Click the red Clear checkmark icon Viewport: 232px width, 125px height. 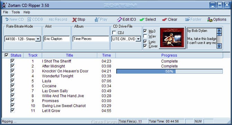[164, 19]
